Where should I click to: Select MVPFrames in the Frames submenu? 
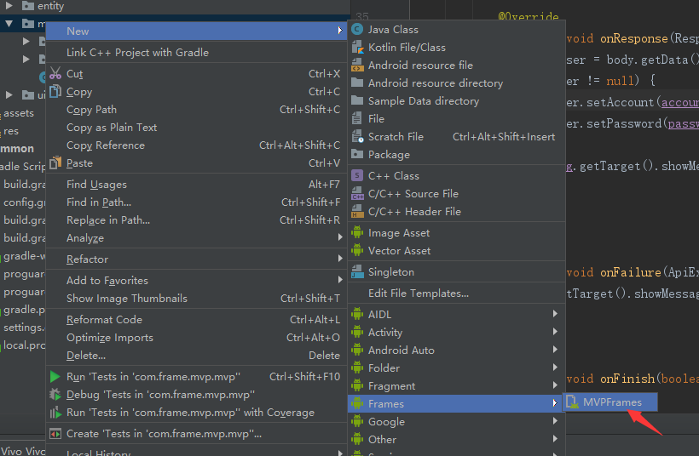click(x=609, y=402)
